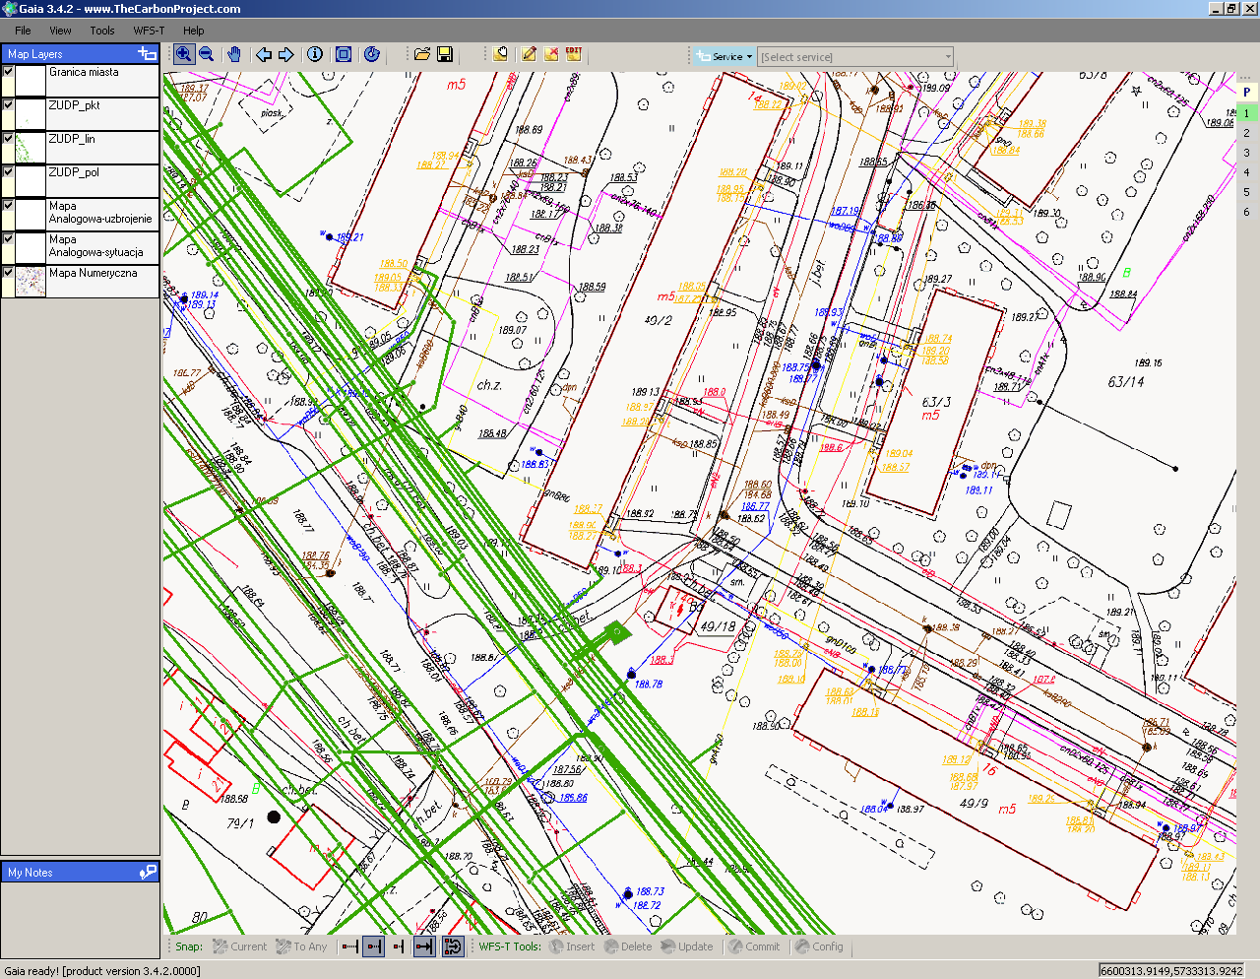This screenshot has height=979, width=1260.
Task: Toggle Mapa Analogowa-sytuacja layer checkbox
Action: click(x=8, y=239)
